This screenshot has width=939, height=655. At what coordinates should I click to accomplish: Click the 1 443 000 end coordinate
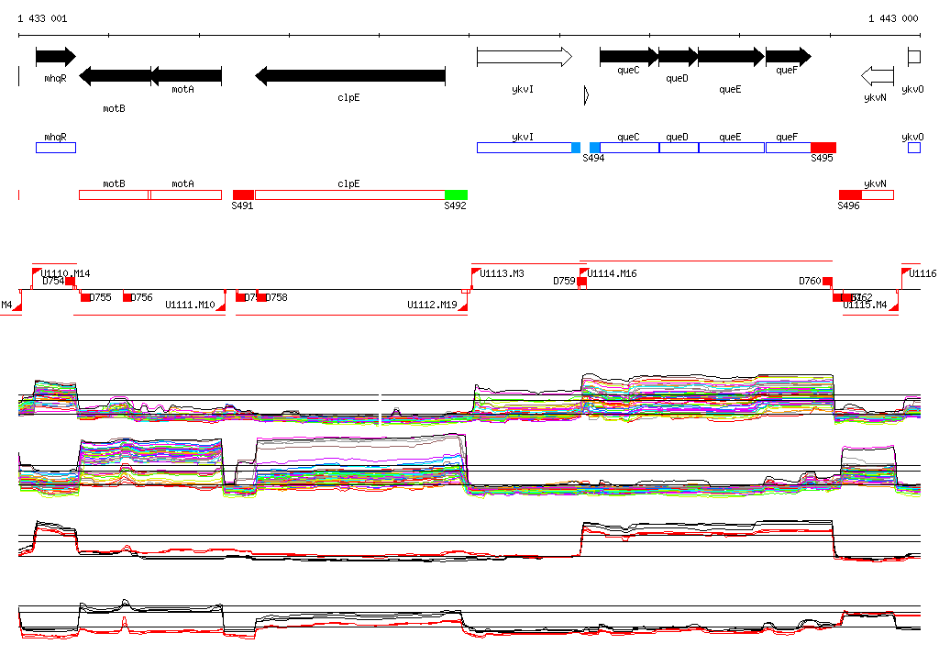(x=893, y=18)
